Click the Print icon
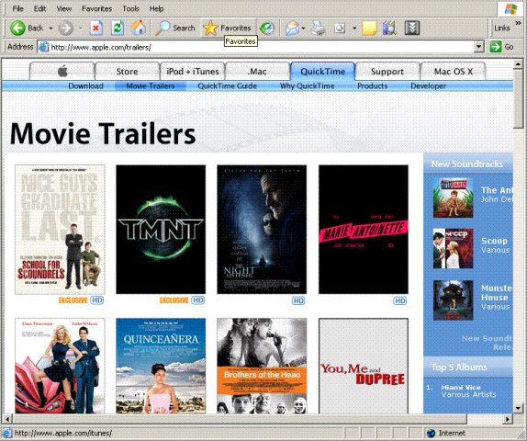 [x=318, y=28]
